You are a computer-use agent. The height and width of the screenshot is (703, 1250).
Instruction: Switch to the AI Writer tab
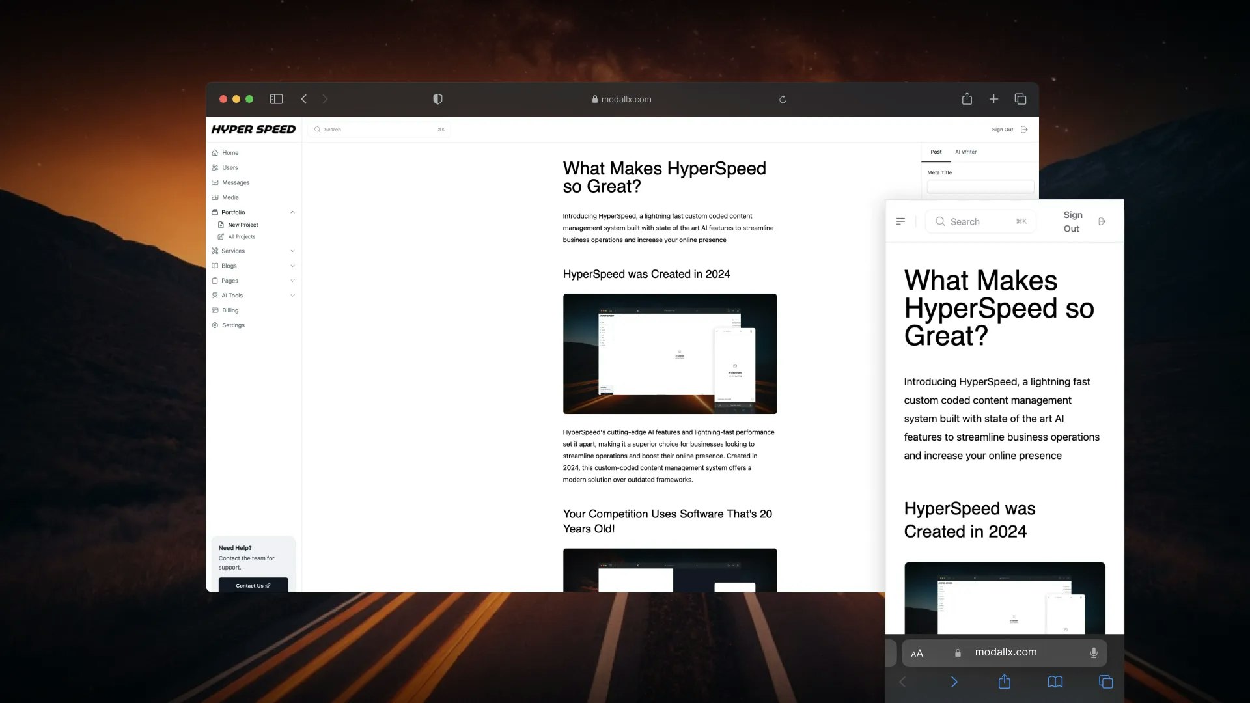pyautogui.click(x=965, y=152)
